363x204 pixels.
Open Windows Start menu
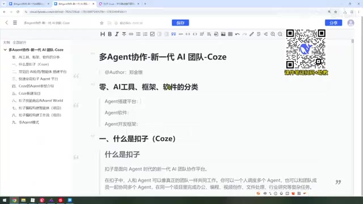5,200
